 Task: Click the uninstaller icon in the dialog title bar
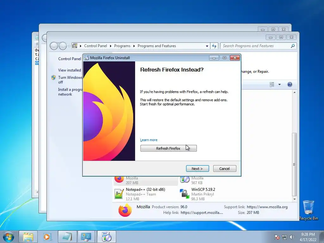pyautogui.click(x=86, y=58)
